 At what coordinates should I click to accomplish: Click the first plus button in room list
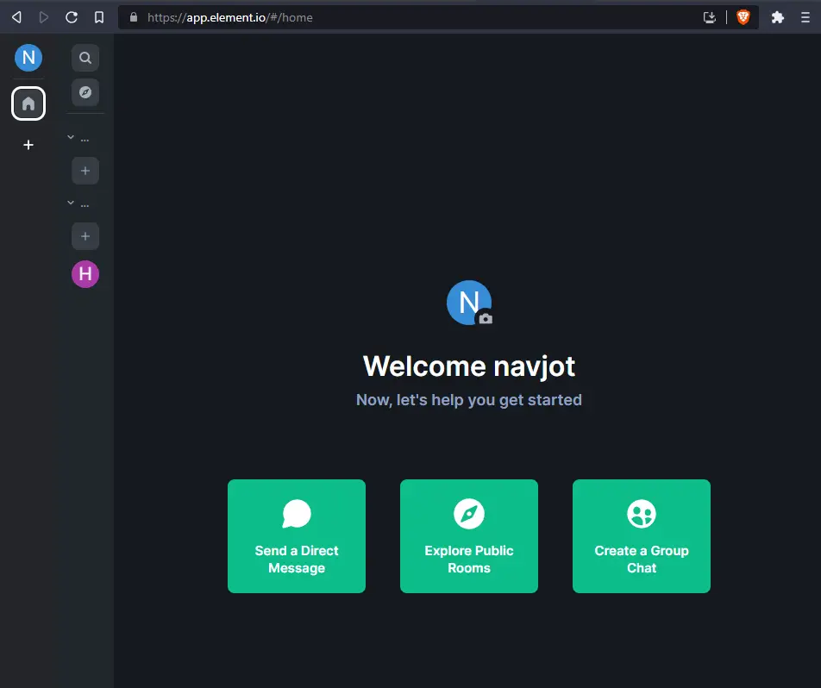click(x=85, y=171)
